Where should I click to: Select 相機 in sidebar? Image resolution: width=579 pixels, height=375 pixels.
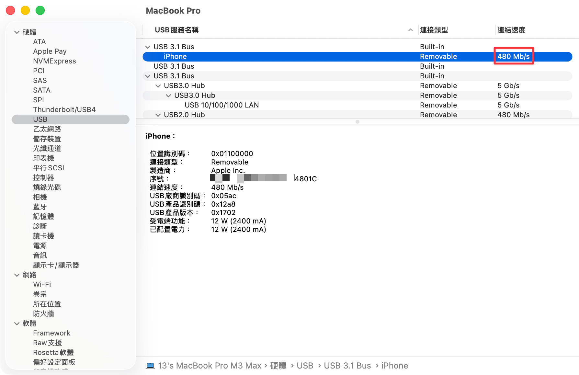point(40,197)
